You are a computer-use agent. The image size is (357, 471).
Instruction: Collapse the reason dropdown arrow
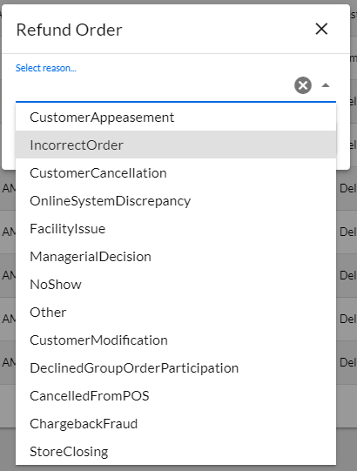[x=326, y=85]
